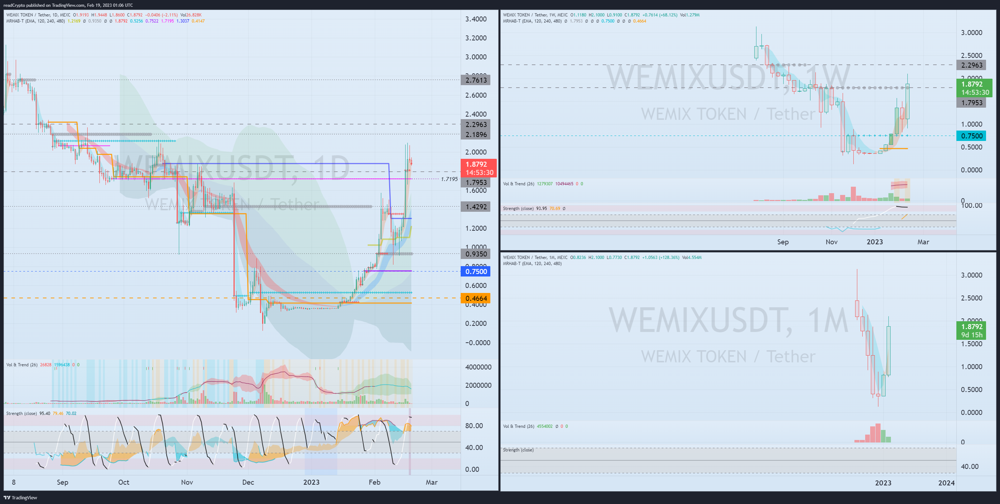This screenshot has width=1000, height=504.
Task: Click the 'Dec' date label on the daily time axis
Action: pyautogui.click(x=248, y=482)
